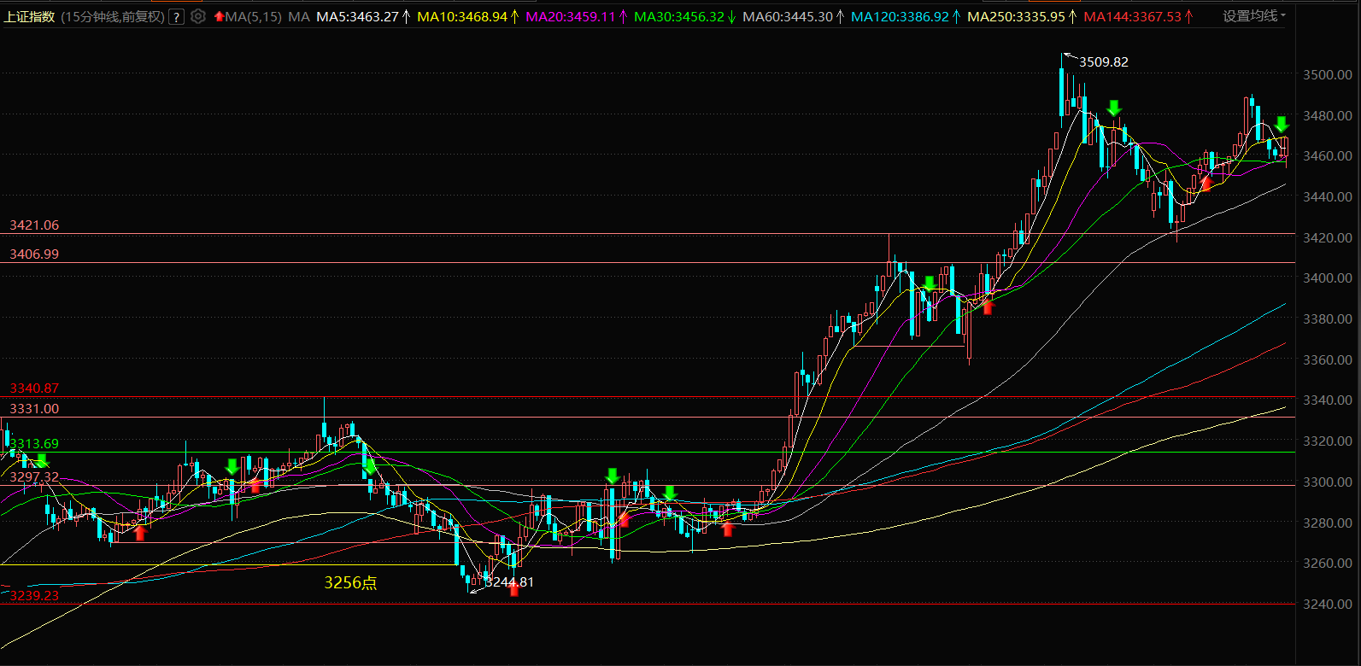This screenshot has height=666, width=1361.
Task: Select the 3297.32 line label
Action: (x=34, y=477)
